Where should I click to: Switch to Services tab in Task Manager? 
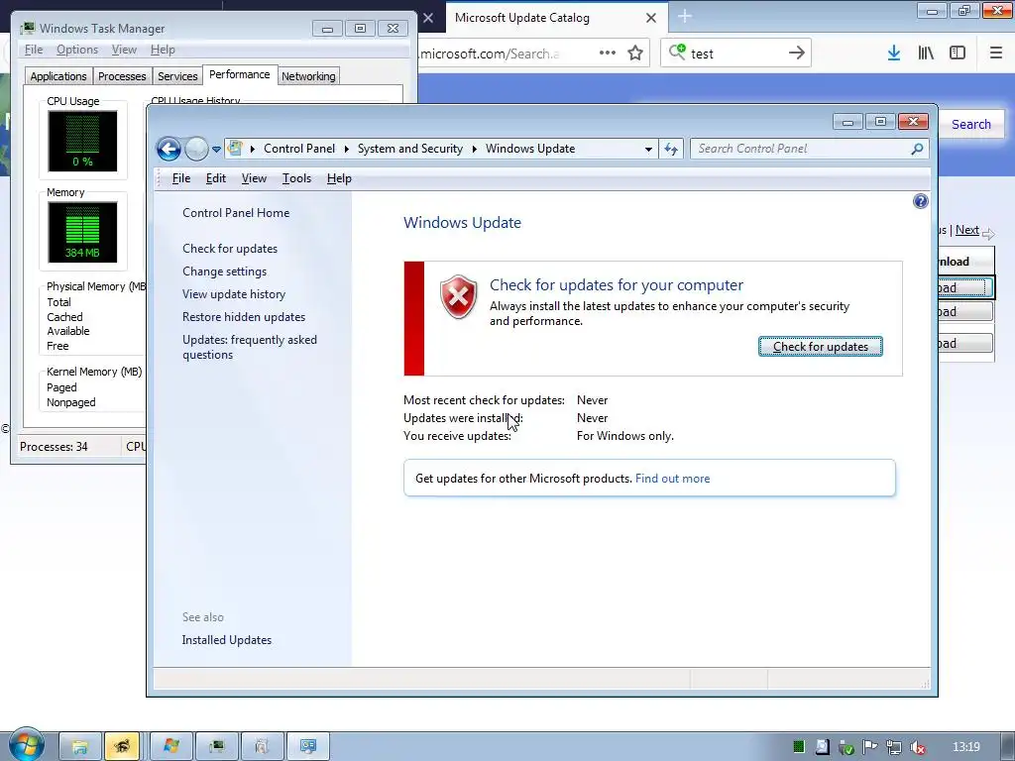pyautogui.click(x=177, y=76)
